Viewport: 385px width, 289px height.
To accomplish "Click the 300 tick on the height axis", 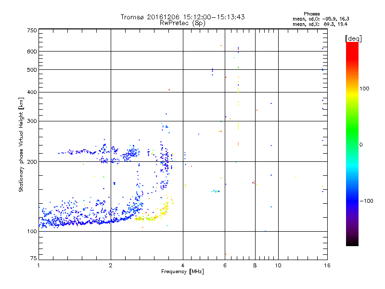I will tap(32, 121).
